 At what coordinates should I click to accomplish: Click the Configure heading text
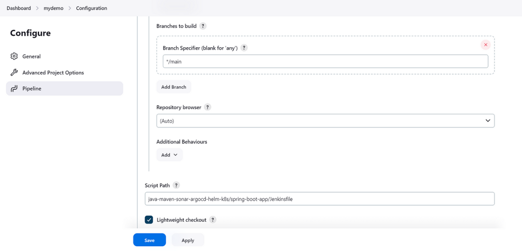point(30,33)
